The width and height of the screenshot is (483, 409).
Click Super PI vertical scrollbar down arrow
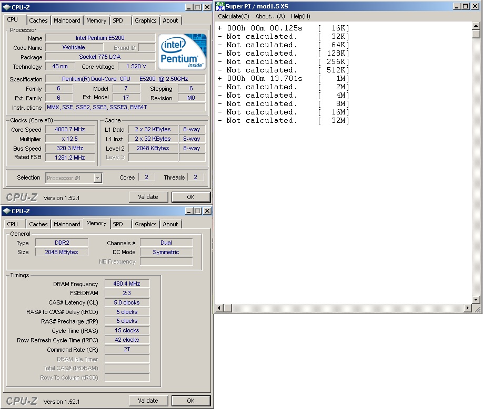[476, 300]
